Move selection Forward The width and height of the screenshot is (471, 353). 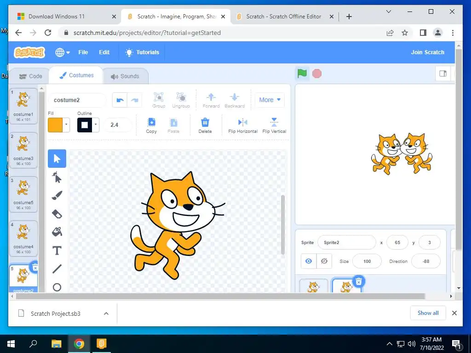(x=211, y=100)
